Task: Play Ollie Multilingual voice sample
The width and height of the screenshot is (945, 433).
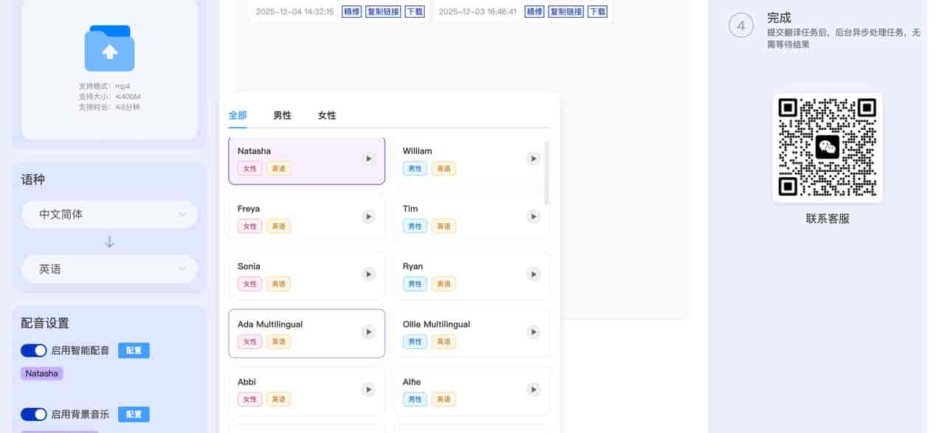Action: click(x=533, y=332)
